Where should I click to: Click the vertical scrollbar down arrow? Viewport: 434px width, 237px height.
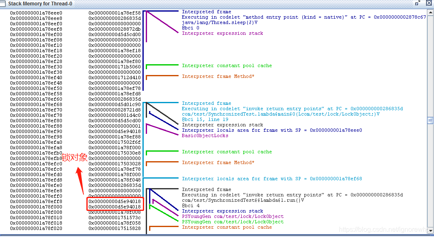coord(430,230)
